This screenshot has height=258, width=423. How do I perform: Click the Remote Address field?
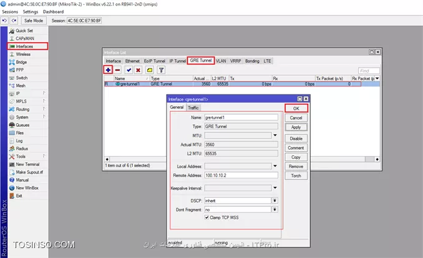[x=241, y=175]
